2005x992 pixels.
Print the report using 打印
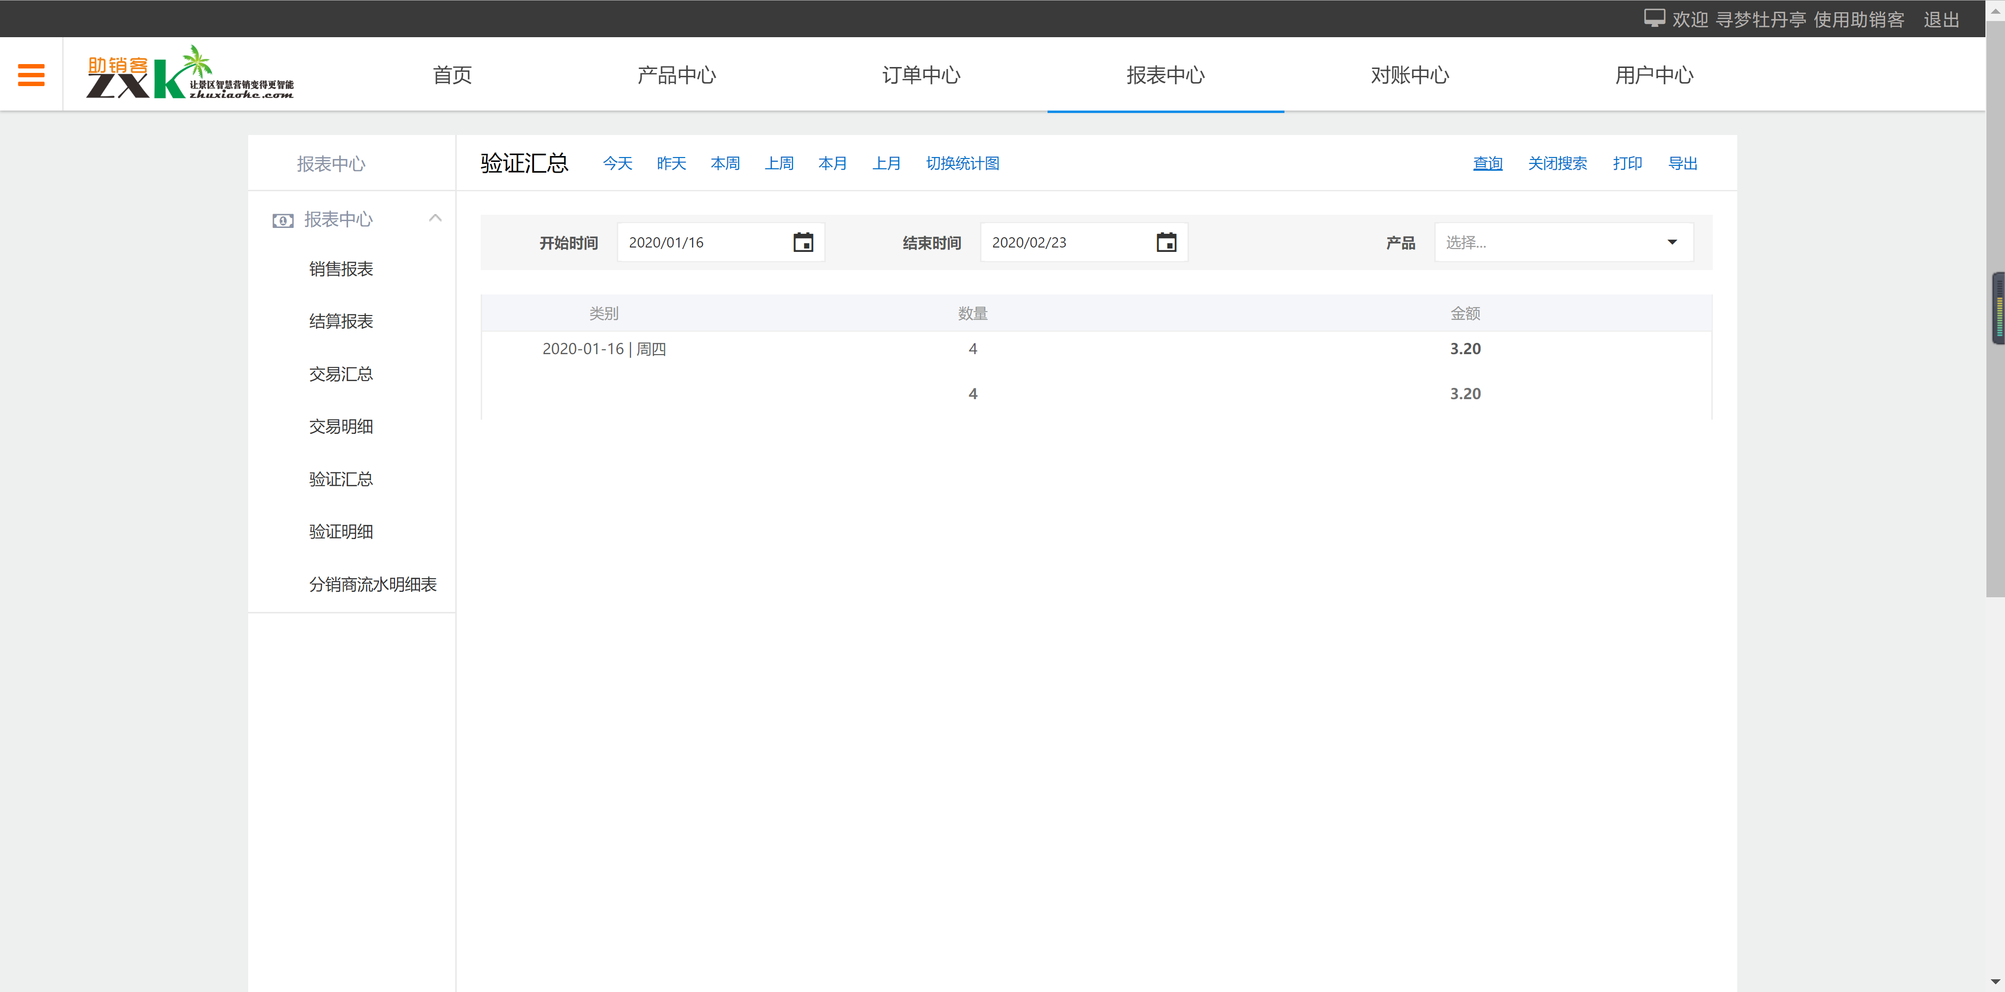[x=1628, y=163]
